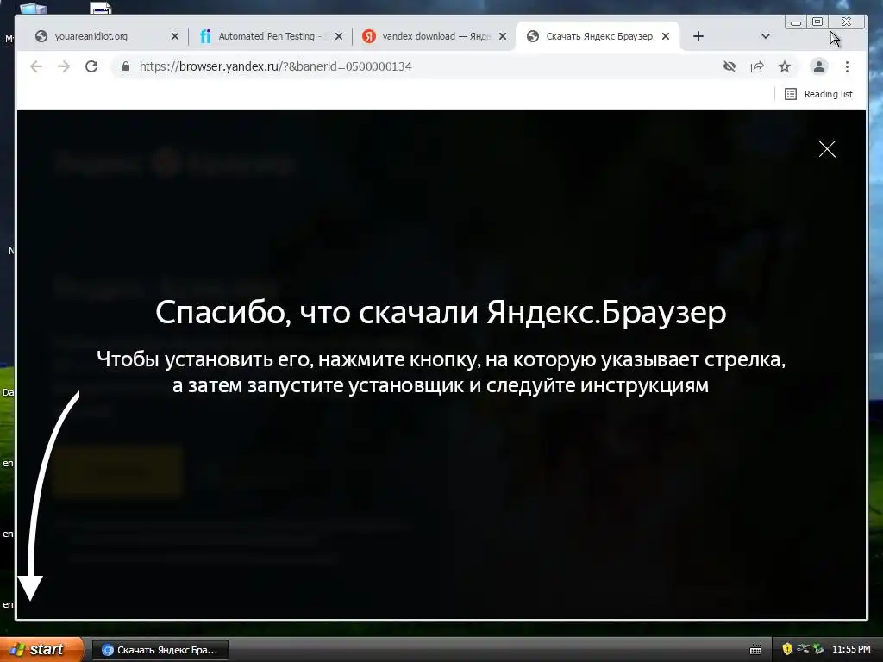Image resolution: width=883 pixels, height=662 pixels.
Task: Open the network connection tray icon
Action: (803, 649)
